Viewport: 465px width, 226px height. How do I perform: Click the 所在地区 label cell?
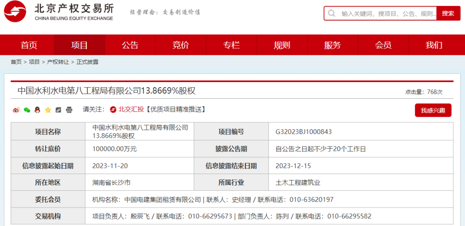pyautogui.click(x=48, y=183)
